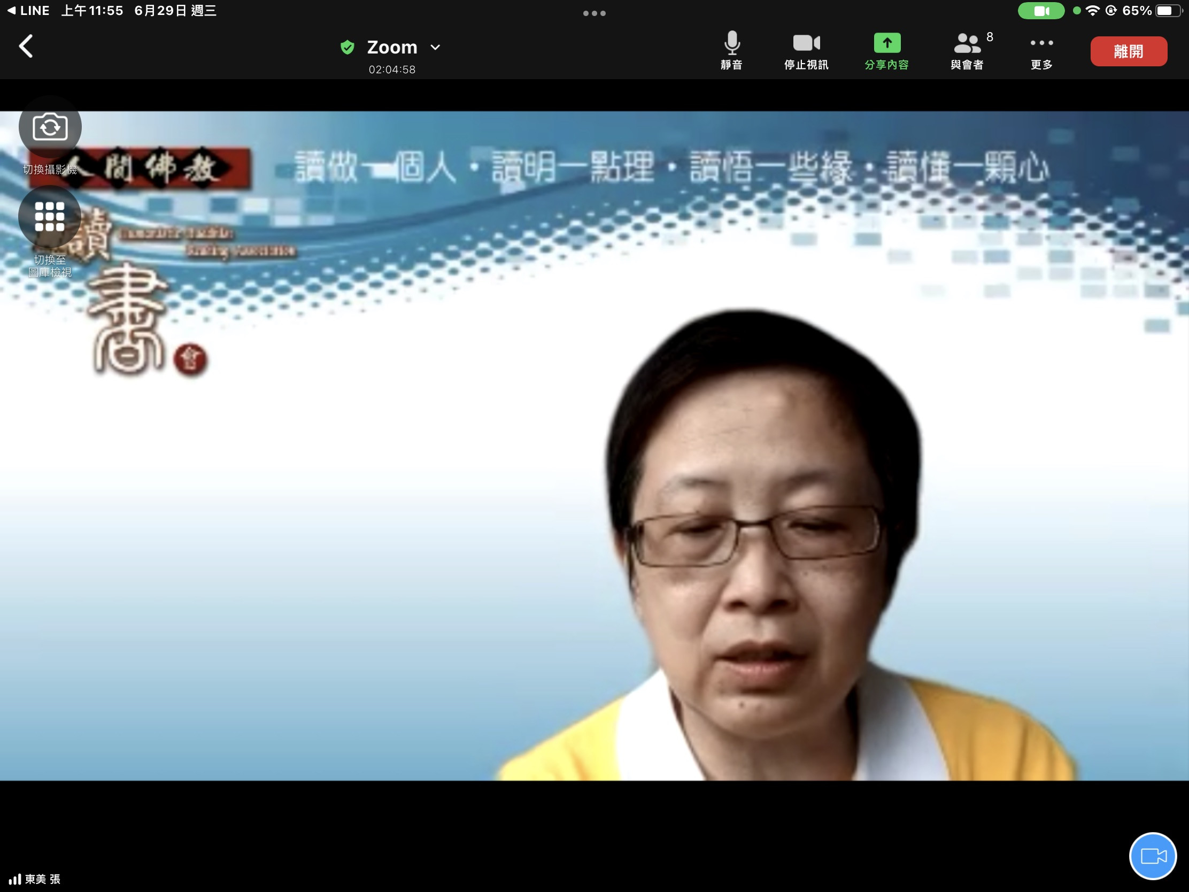Tap the green encryption shield icon
Screen dimensions: 1189x892
[x=348, y=47]
